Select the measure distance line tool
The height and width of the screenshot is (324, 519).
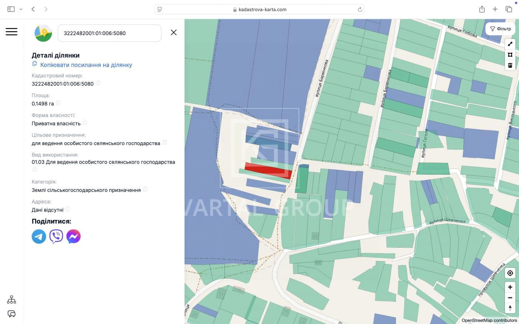pyautogui.click(x=510, y=44)
